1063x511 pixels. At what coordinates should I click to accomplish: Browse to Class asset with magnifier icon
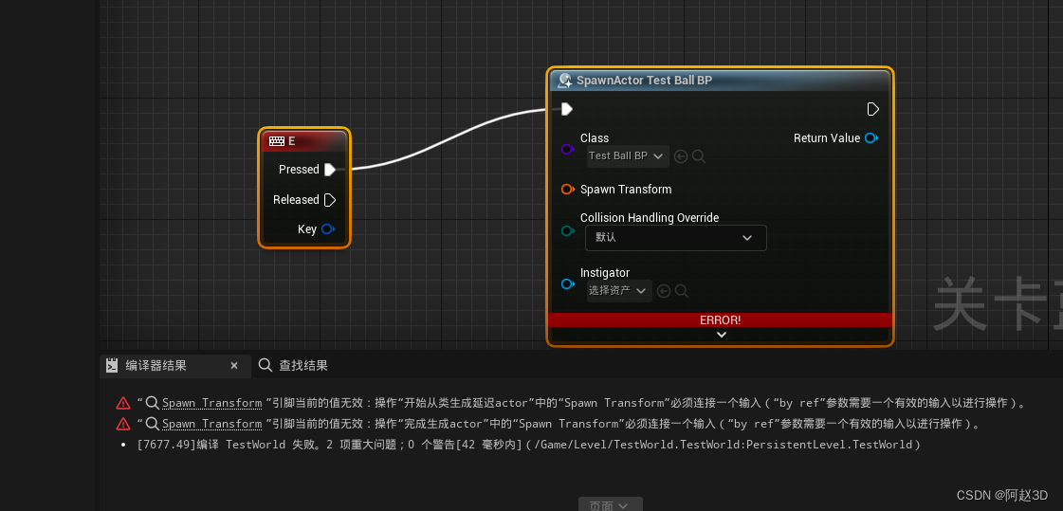point(698,156)
